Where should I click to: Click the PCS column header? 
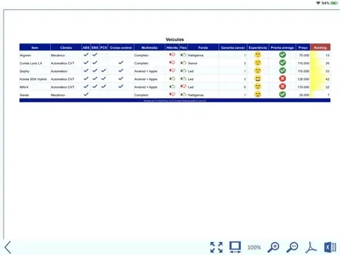pos(103,47)
